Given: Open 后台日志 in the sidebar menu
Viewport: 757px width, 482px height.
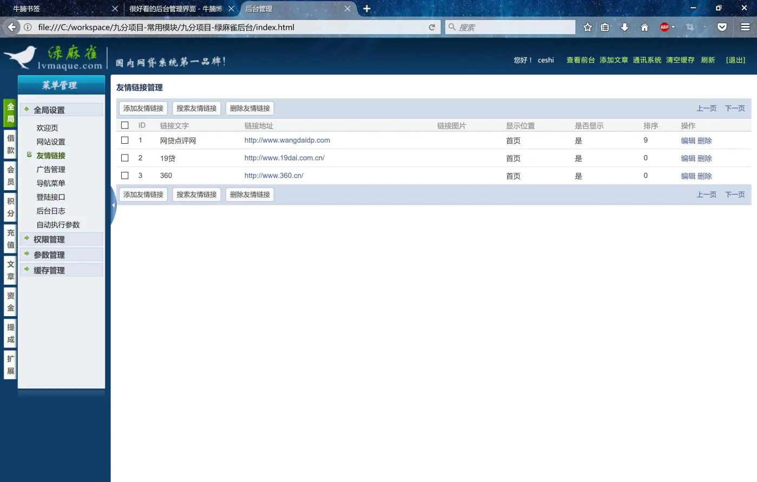Looking at the screenshot, I should [x=51, y=211].
